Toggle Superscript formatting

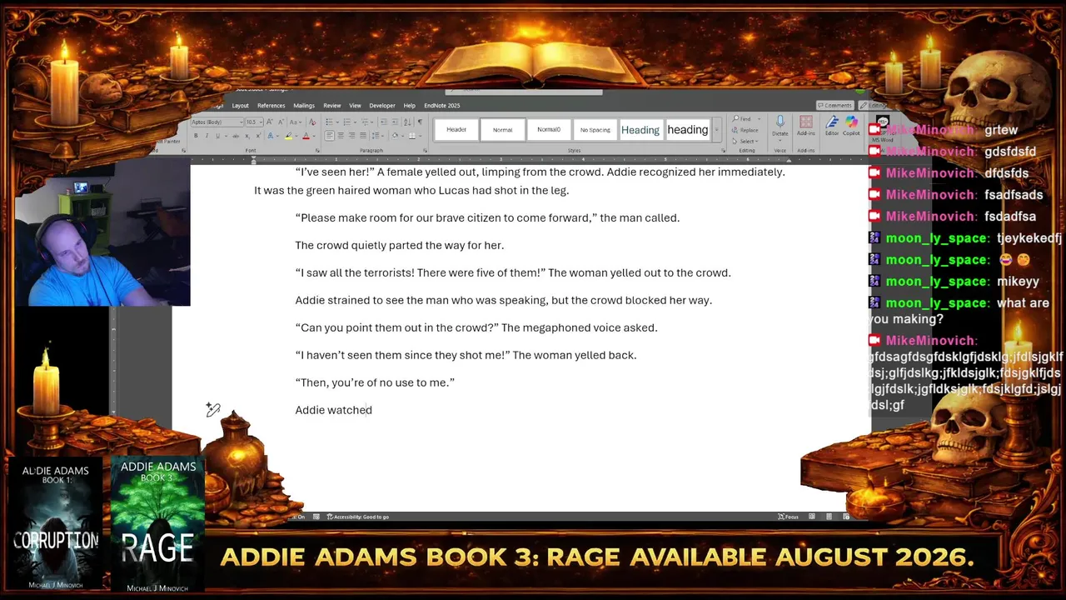click(x=258, y=136)
